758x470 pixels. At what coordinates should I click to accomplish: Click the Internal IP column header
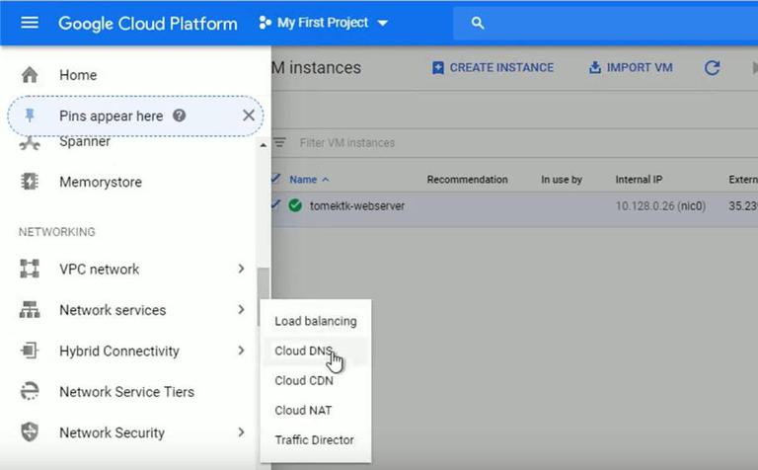pyautogui.click(x=639, y=180)
